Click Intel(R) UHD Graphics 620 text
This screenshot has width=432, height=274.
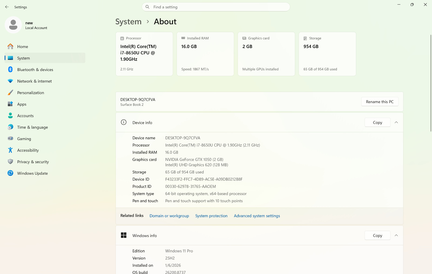(197, 165)
